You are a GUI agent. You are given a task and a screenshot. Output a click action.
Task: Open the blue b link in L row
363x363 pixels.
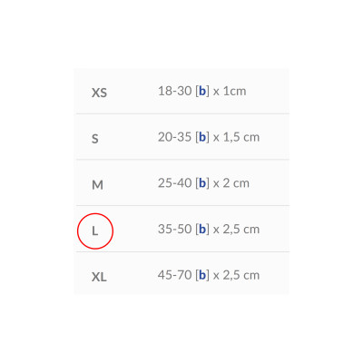point(202,229)
